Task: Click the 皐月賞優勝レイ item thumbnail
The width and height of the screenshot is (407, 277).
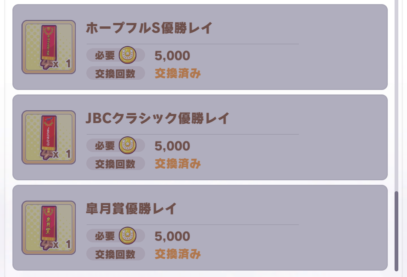Action: tap(49, 228)
